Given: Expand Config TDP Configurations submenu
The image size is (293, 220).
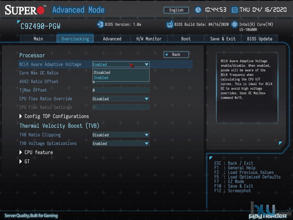Looking at the screenshot, I should coord(54,116).
